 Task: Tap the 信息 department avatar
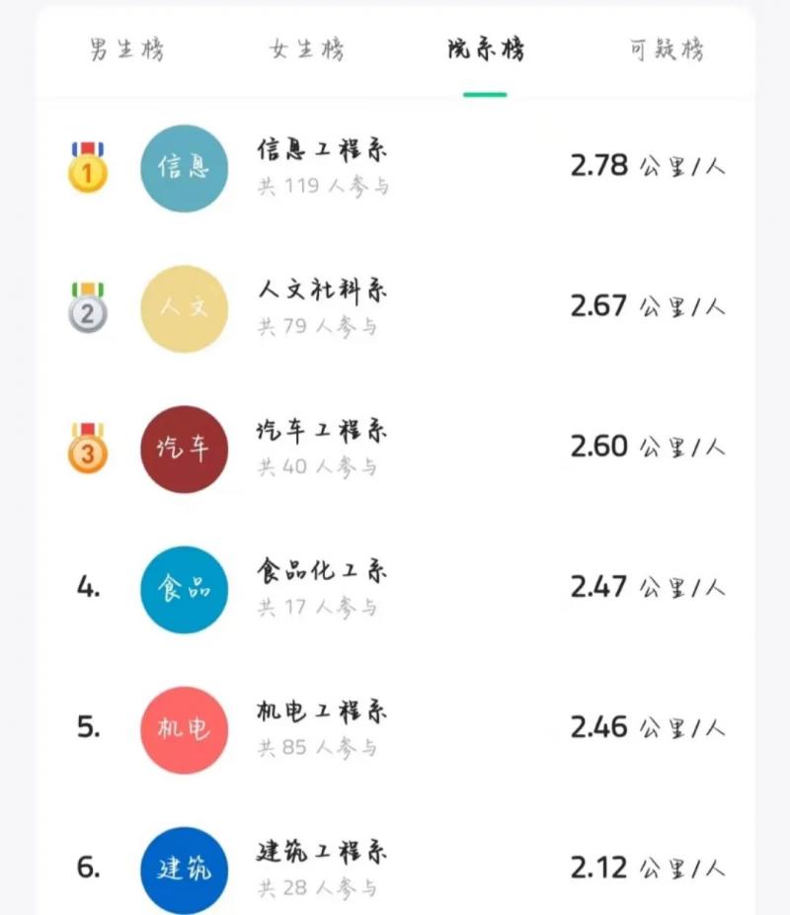(x=185, y=168)
